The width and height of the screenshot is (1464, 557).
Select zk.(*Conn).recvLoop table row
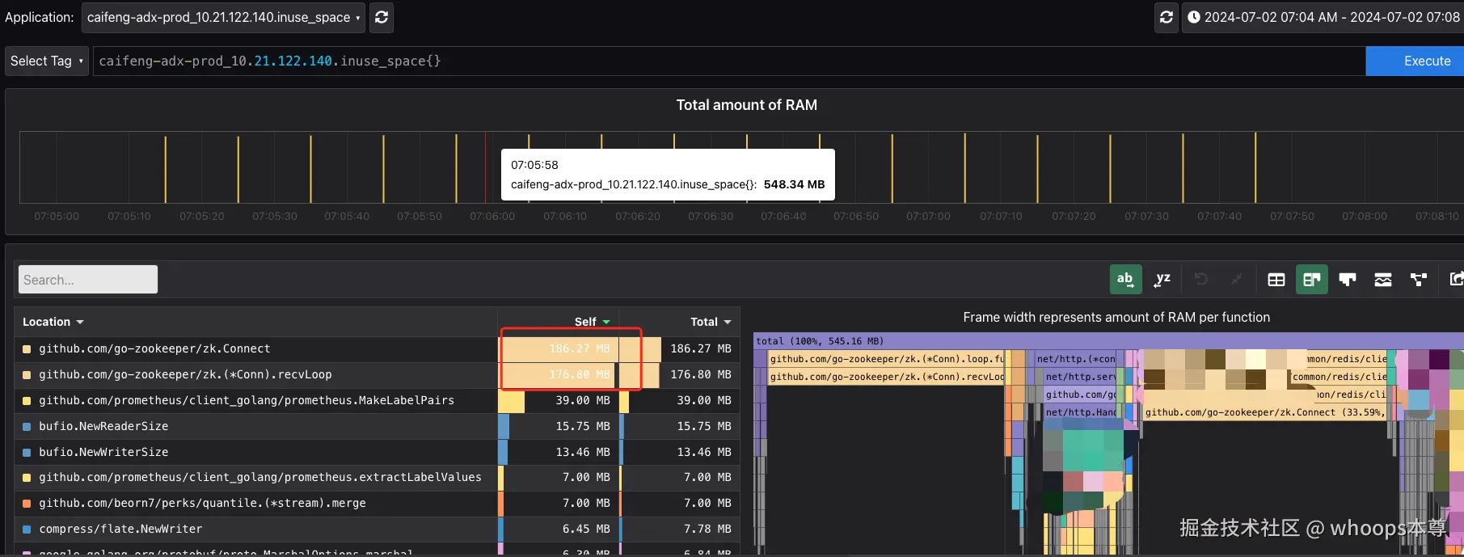377,375
